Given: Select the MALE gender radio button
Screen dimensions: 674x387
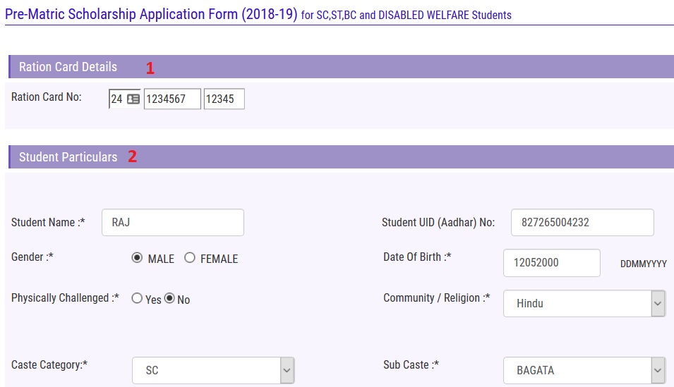Looking at the screenshot, I should click(x=137, y=258).
